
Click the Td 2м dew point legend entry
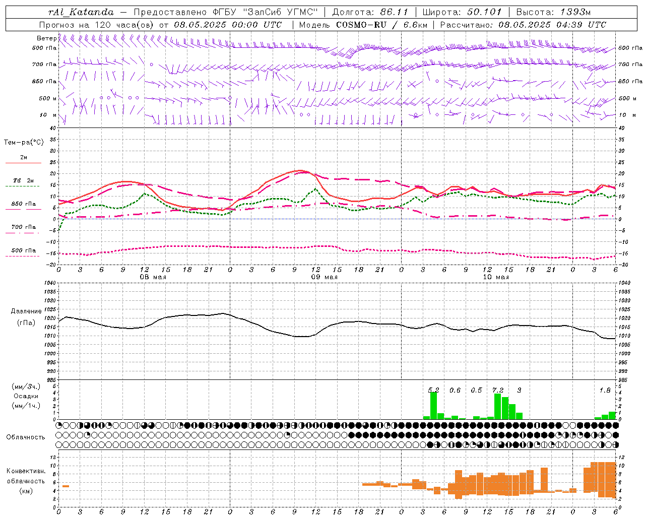[x=24, y=180]
